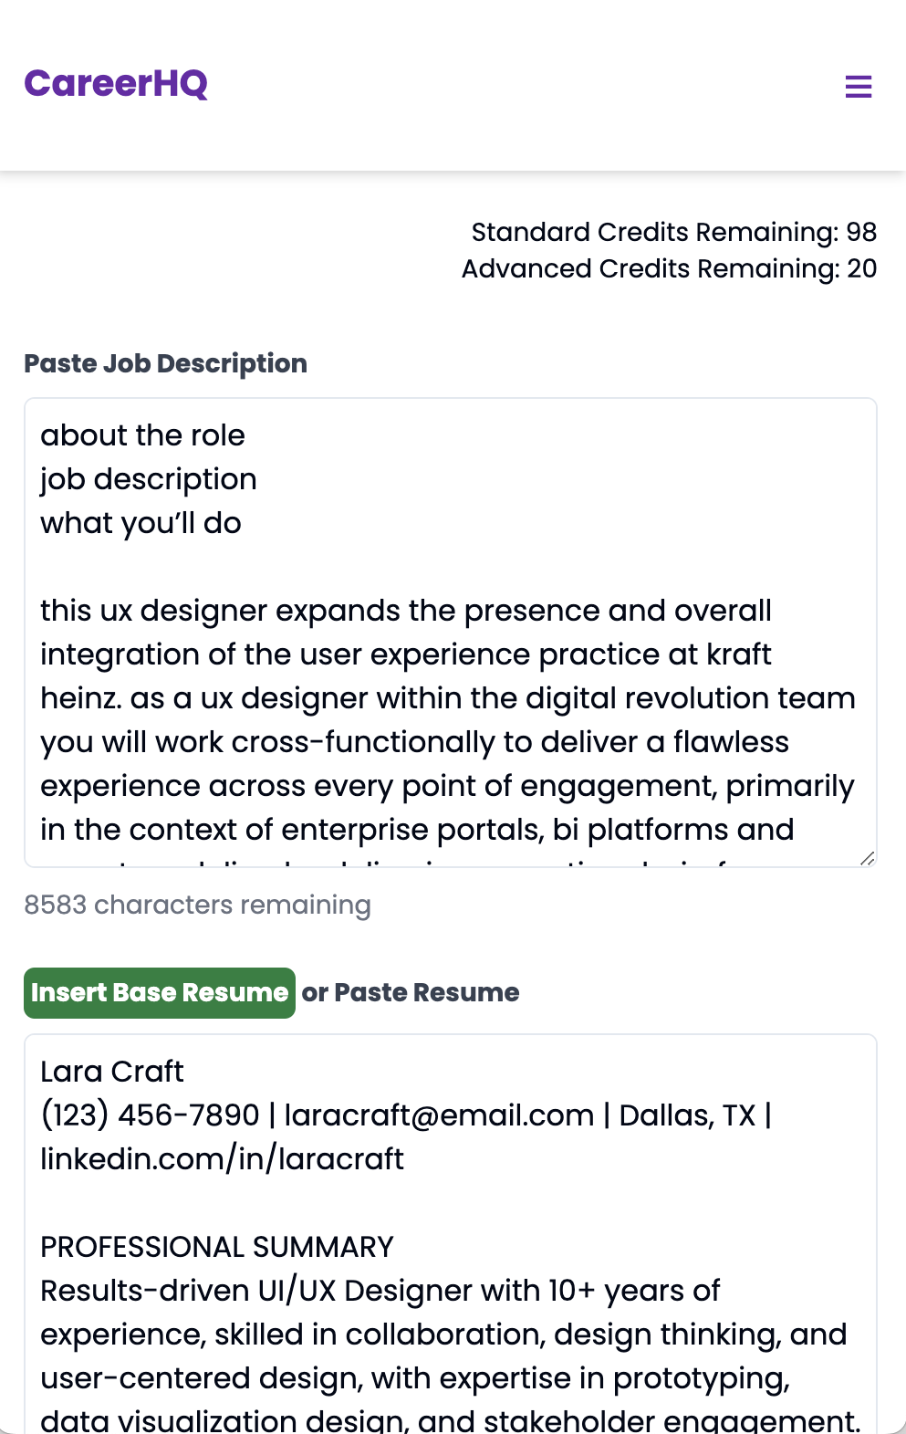
Task: Open the hamburger navigation menu
Action: point(858,87)
